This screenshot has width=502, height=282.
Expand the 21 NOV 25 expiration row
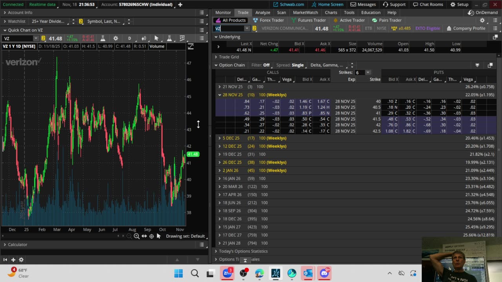coord(220,87)
